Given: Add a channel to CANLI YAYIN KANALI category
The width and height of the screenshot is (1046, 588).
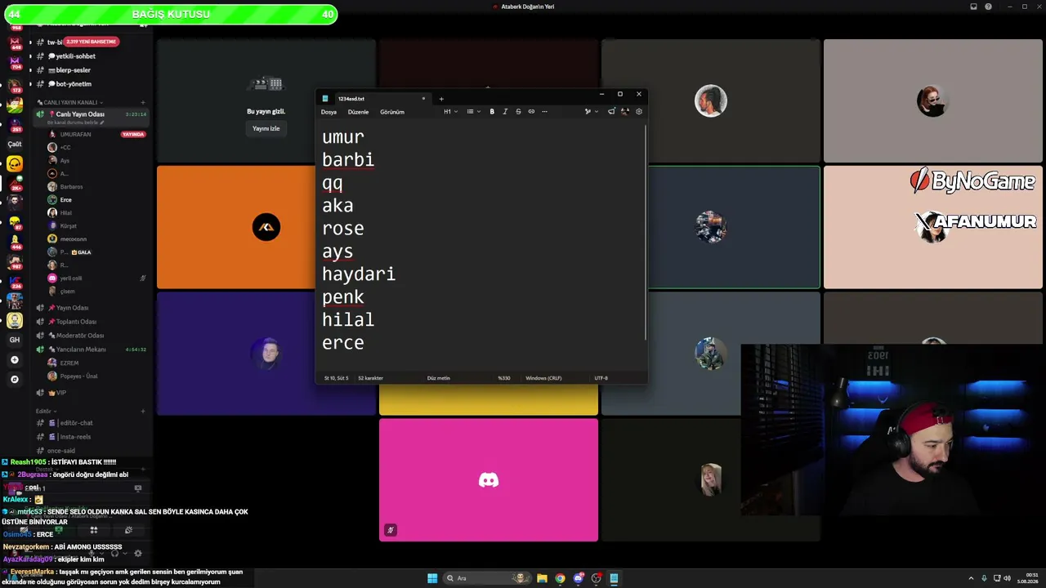Looking at the screenshot, I should point(143,103).
